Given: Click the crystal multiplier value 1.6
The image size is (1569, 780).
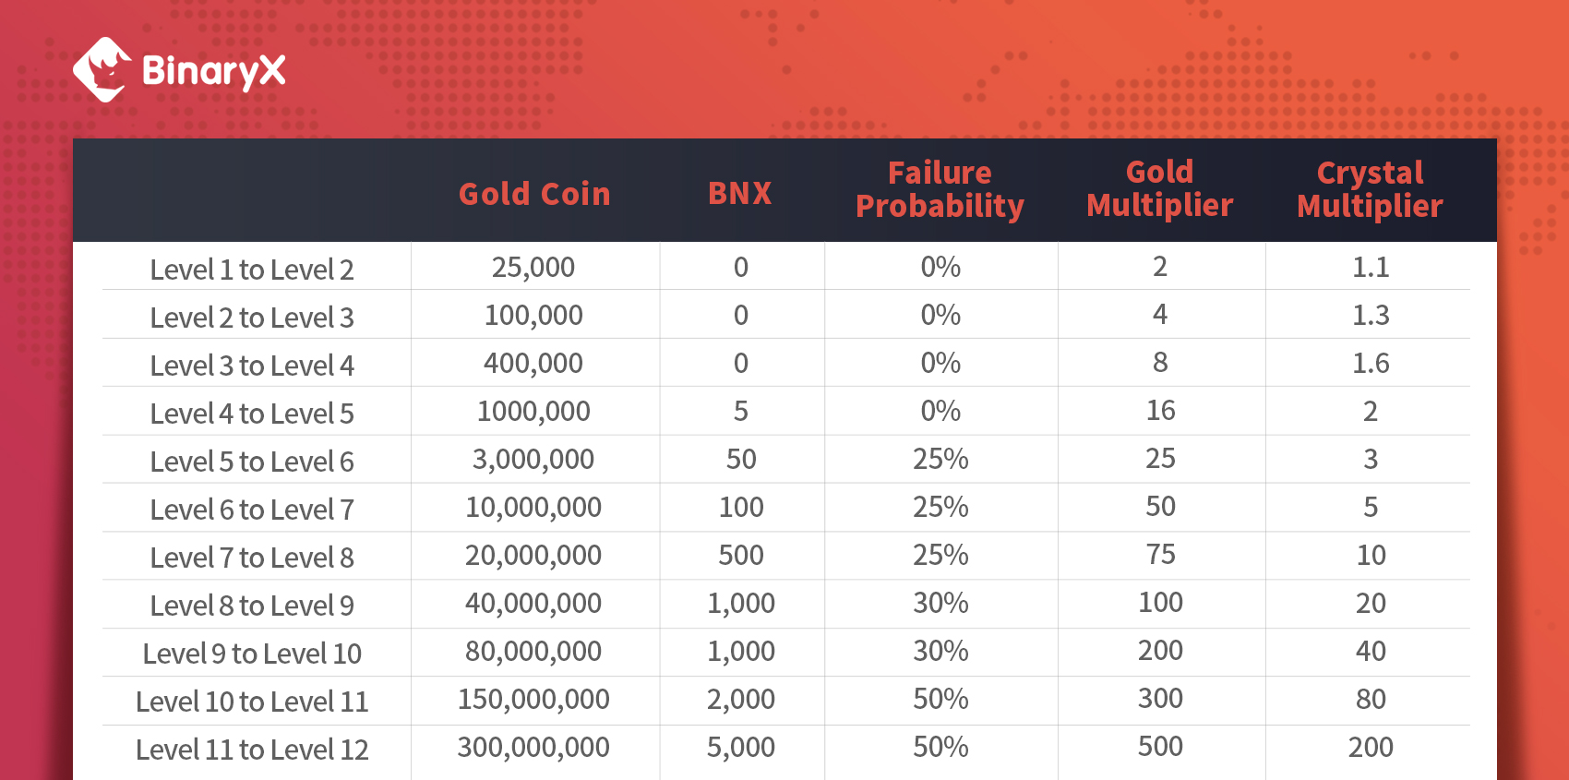Looking at the screenshot, I should [1371, 363].
